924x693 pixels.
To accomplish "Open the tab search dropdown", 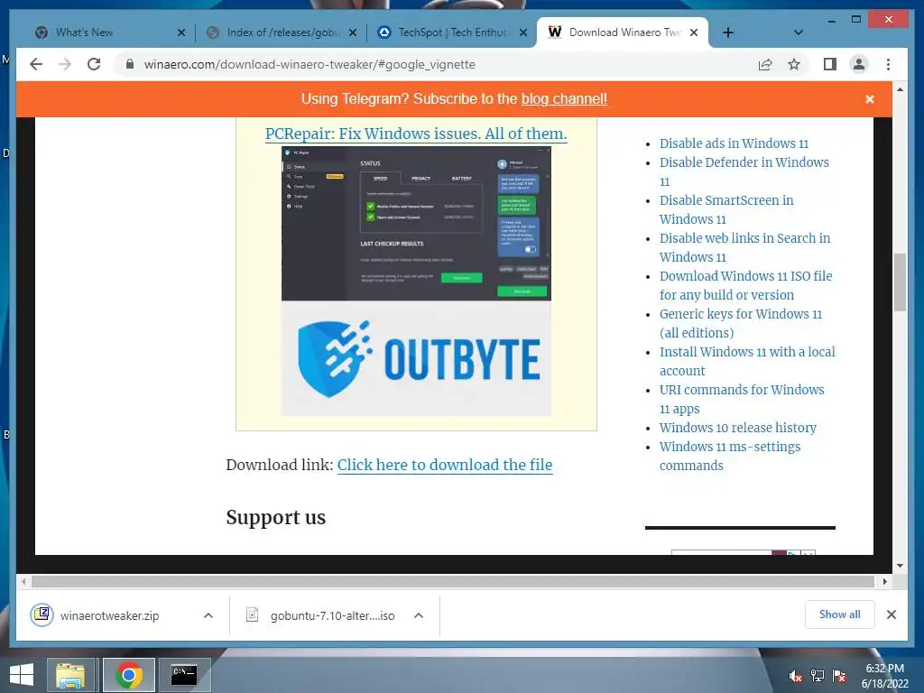I will click(798, 32).
